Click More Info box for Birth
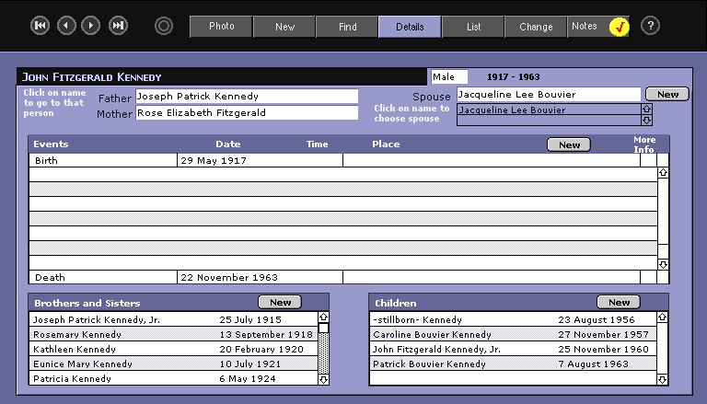Screen dimensions: 707x404 (x=648, y=160)
